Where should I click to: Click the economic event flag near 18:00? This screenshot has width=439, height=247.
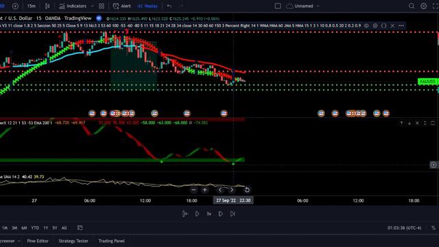(187, 113)
